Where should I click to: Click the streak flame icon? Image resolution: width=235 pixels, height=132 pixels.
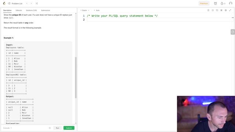[x=222, y=3]
